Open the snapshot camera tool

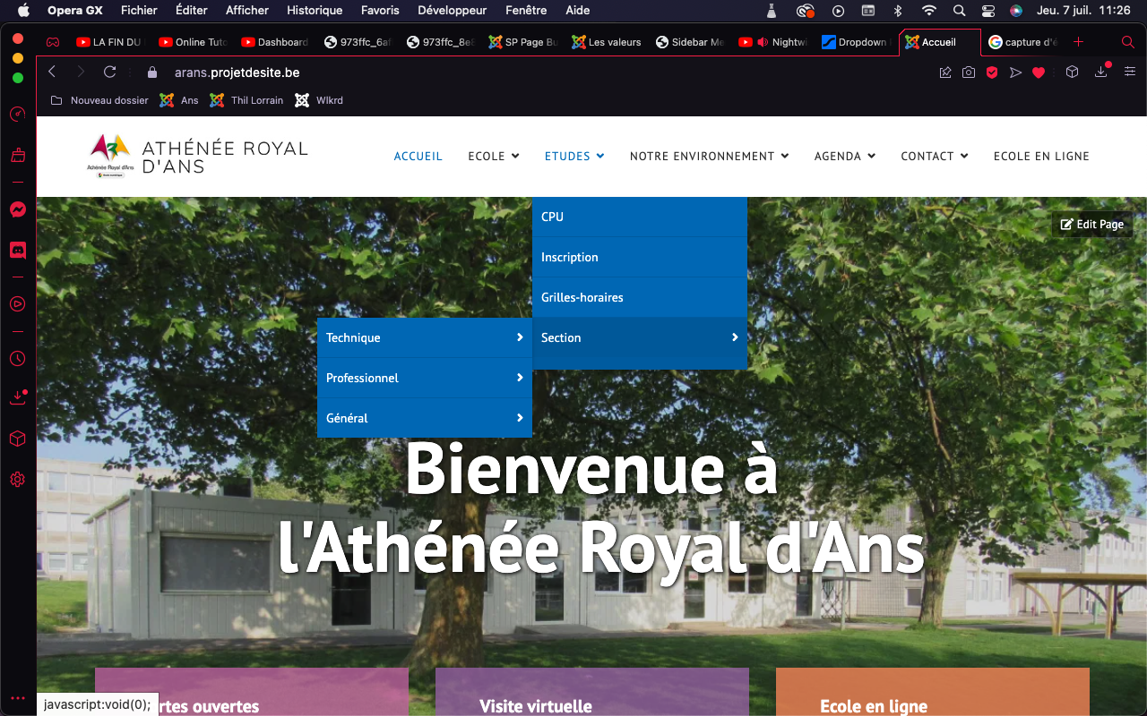[969, 72]
